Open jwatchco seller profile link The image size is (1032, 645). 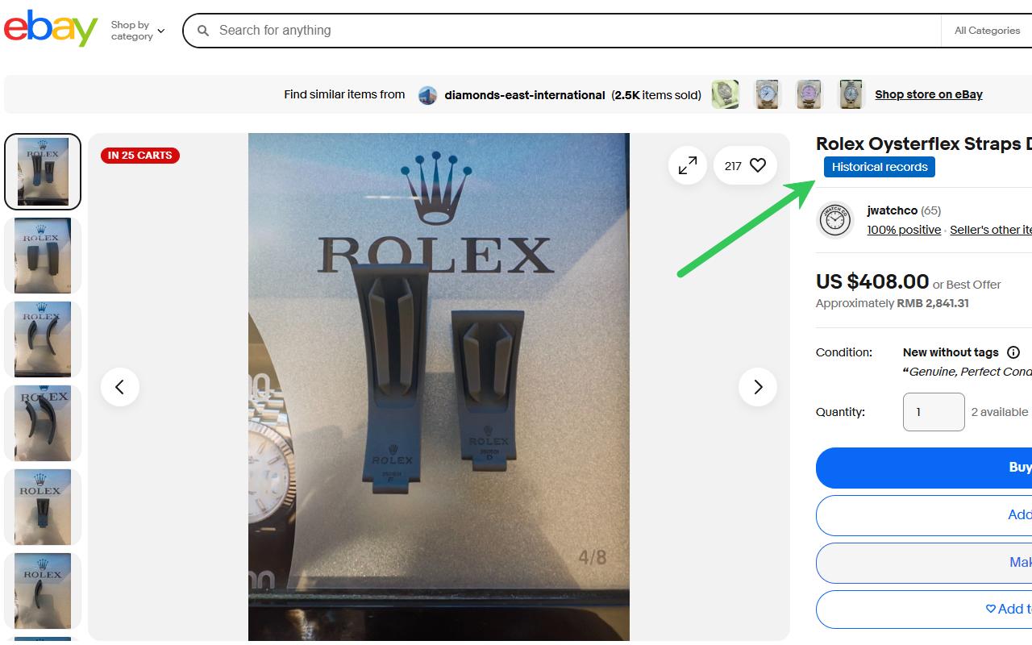pyautogui.click(x=892, y=210)
